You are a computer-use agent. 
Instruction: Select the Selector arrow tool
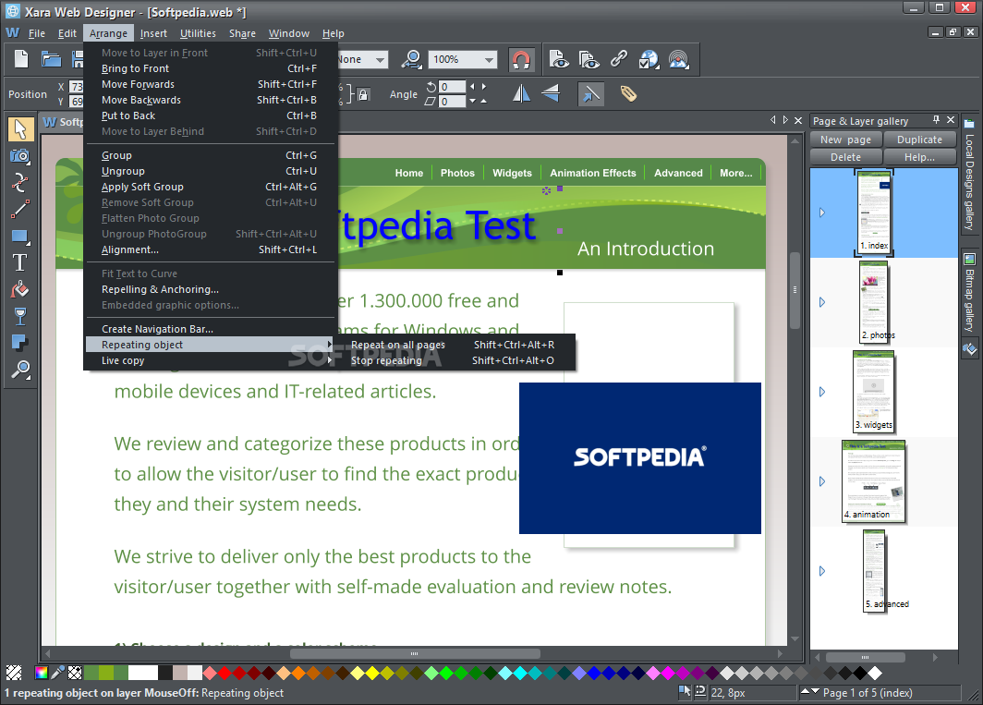coord(20,128)
